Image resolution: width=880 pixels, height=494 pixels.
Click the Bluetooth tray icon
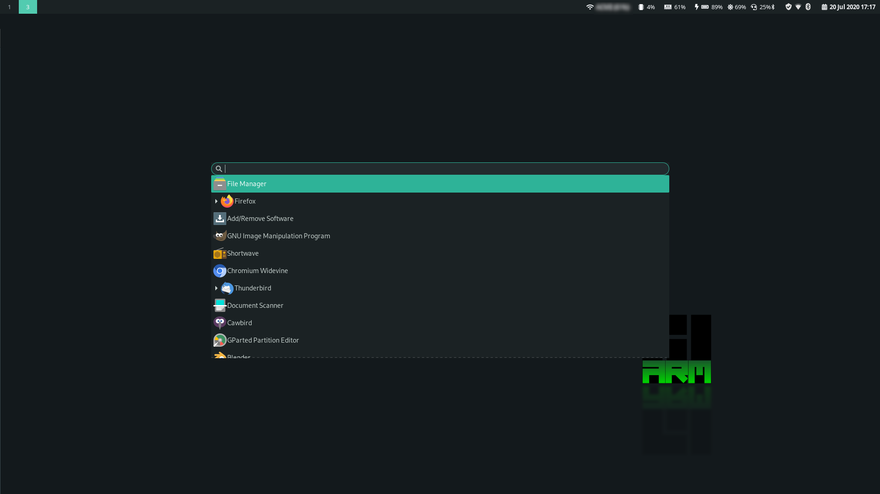tap(808, 7)
